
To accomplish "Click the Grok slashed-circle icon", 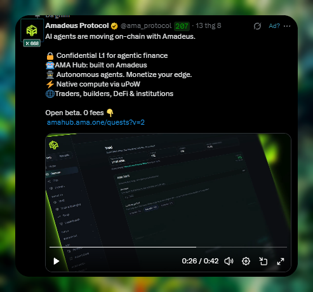I will 257,26.
